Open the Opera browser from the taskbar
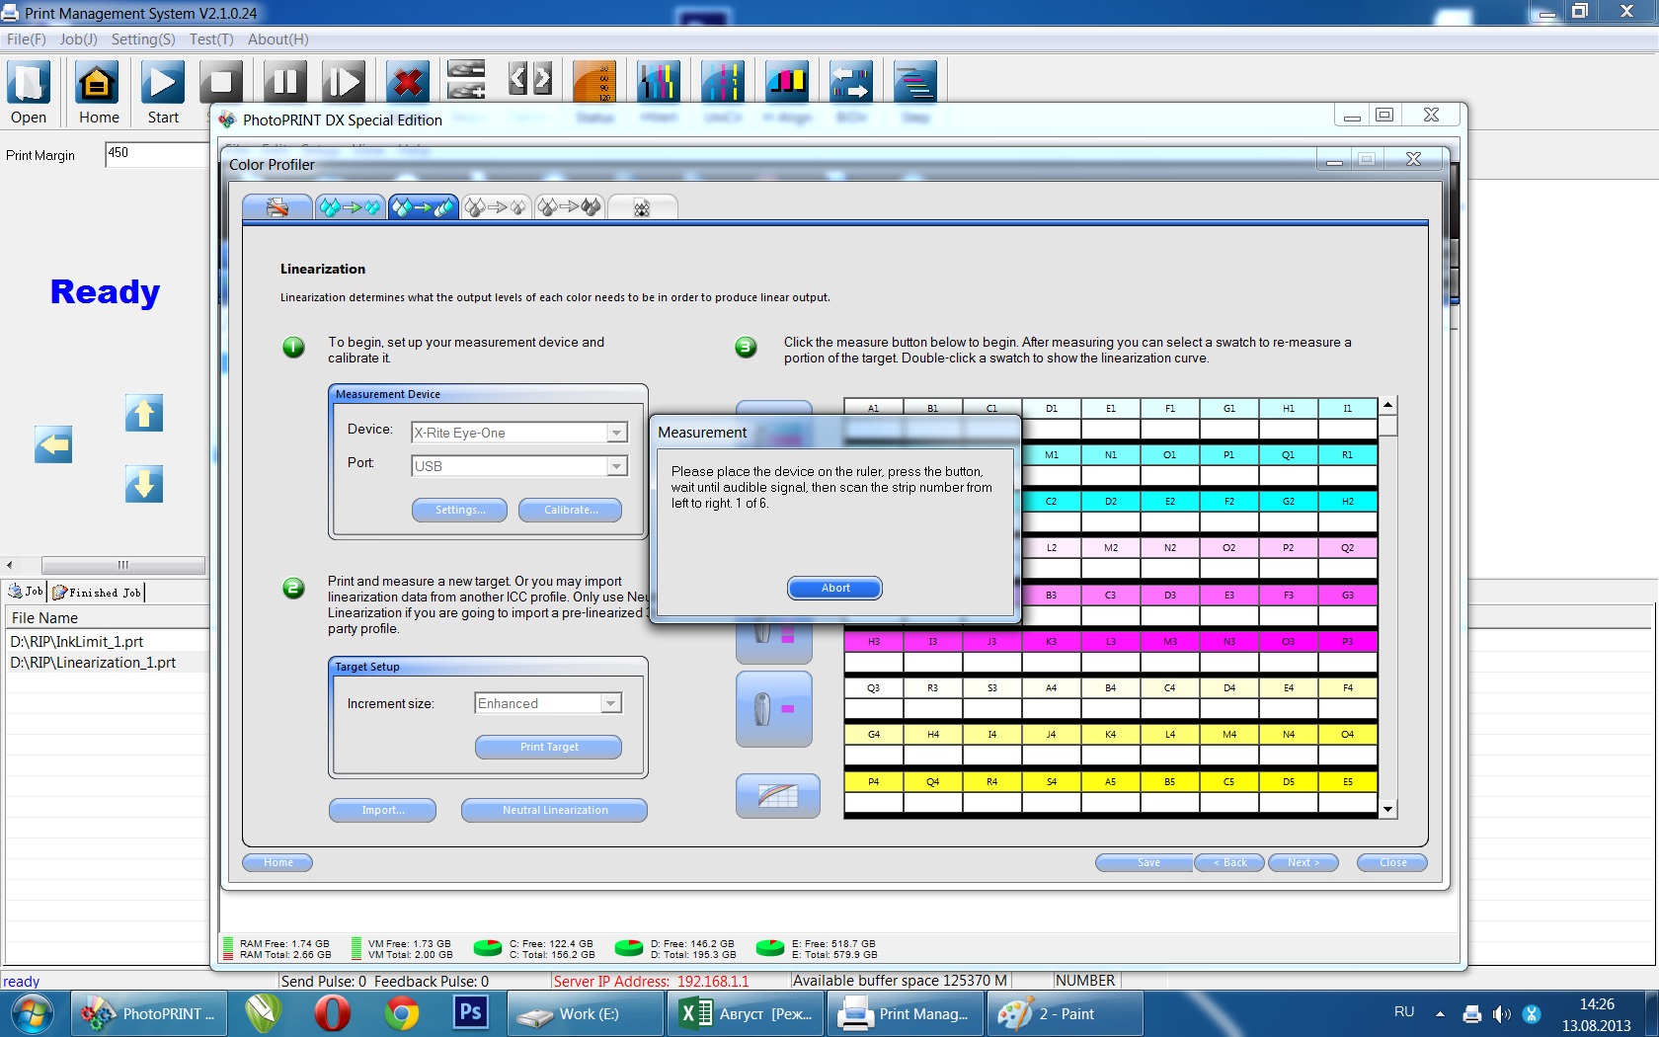1659x1037 pixels. (x=332, y=1013)
